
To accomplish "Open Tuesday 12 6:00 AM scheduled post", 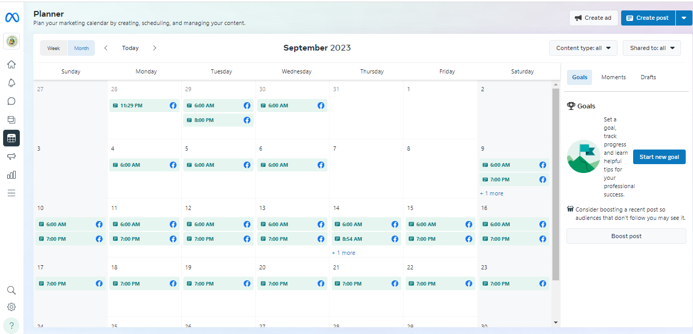I will (x=218, y=224).
